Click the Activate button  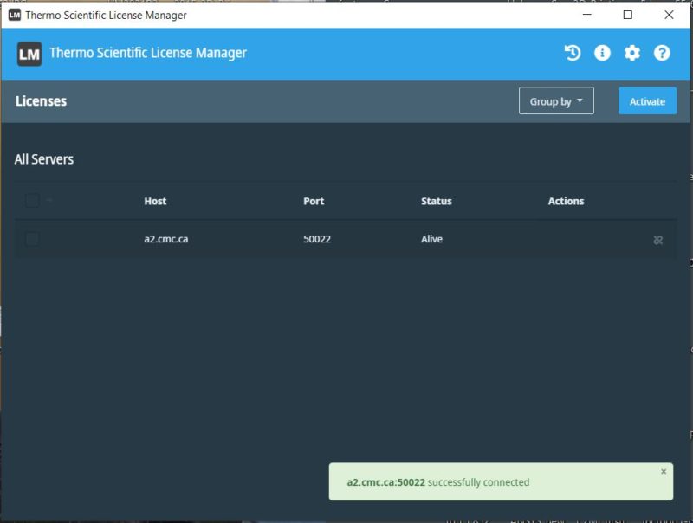[647, 100]
